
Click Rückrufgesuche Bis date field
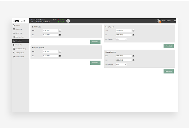click(x=124, y=60)
